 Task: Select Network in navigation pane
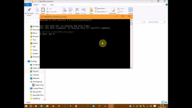(x=35, y=78)
